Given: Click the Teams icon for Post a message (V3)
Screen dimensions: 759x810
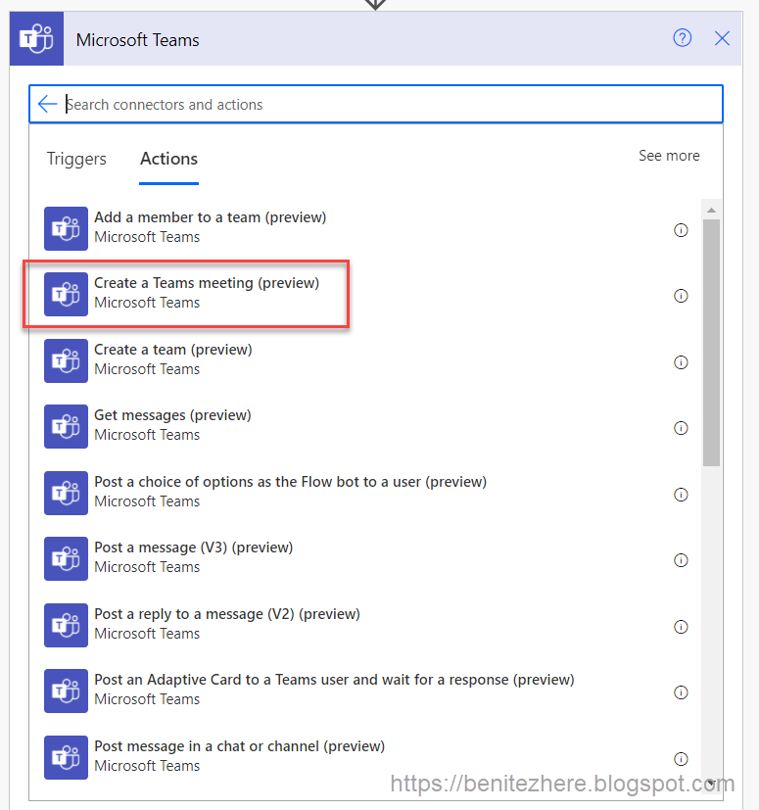Looking at the screenshot, I should click(66, 558).
